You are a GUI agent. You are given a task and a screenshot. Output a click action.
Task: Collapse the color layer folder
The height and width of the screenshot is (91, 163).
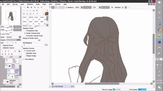point(10,66)
